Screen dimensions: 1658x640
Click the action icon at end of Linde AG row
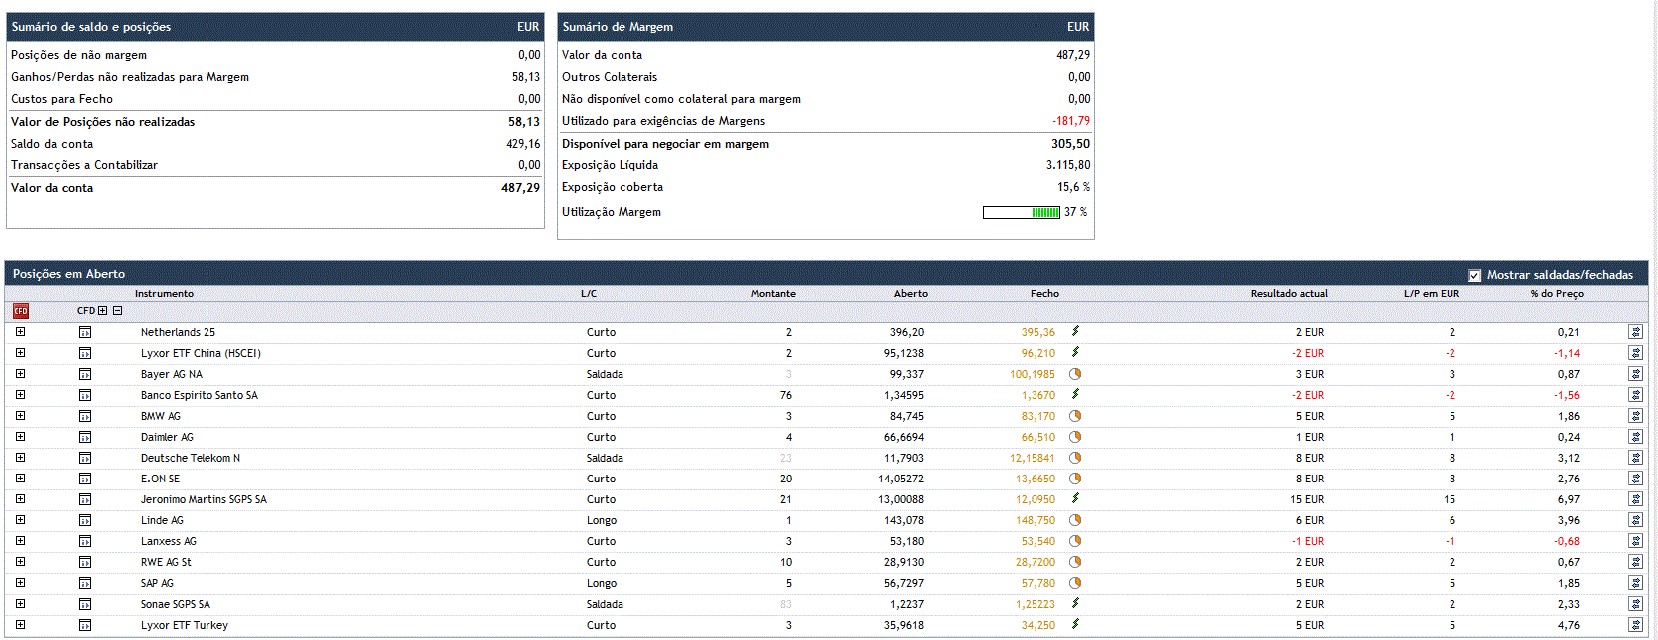pyautogui.click(x=1635, y=520)
